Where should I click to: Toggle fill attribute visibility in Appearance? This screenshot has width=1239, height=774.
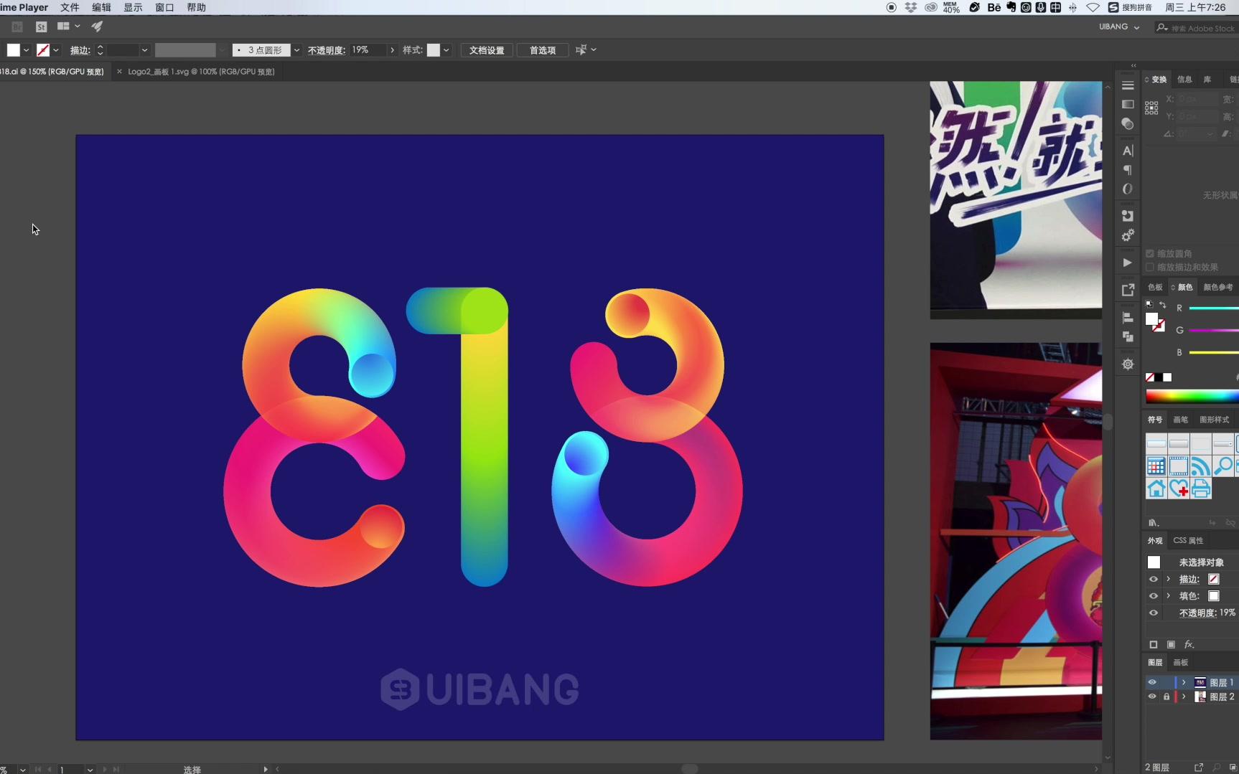(1154, 596)
